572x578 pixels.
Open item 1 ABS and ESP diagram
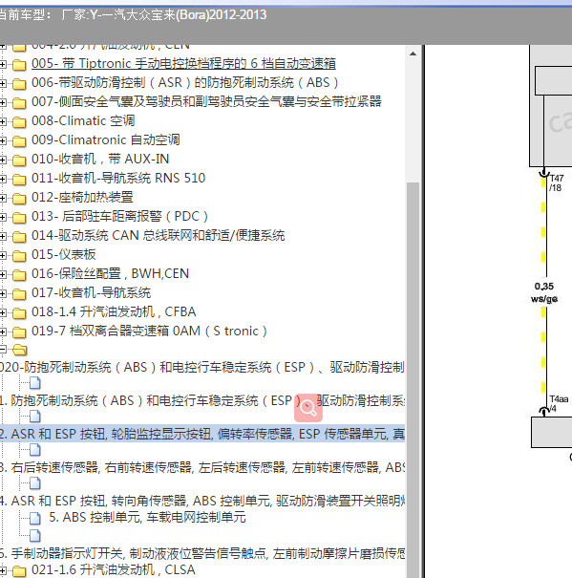[x=202, y=400]
